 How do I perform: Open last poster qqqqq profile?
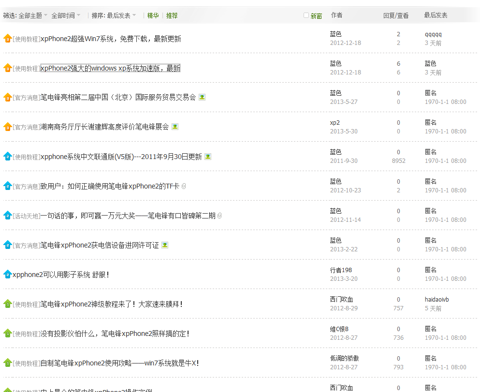[433, 34]
